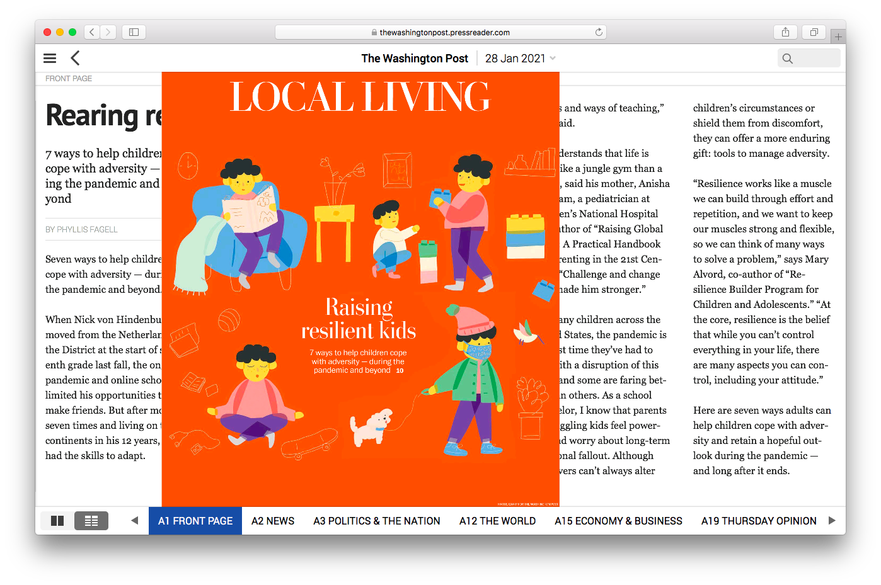Click Safari back button
Viewport: 881px width, 585px height.
click(x=92, y=32)
